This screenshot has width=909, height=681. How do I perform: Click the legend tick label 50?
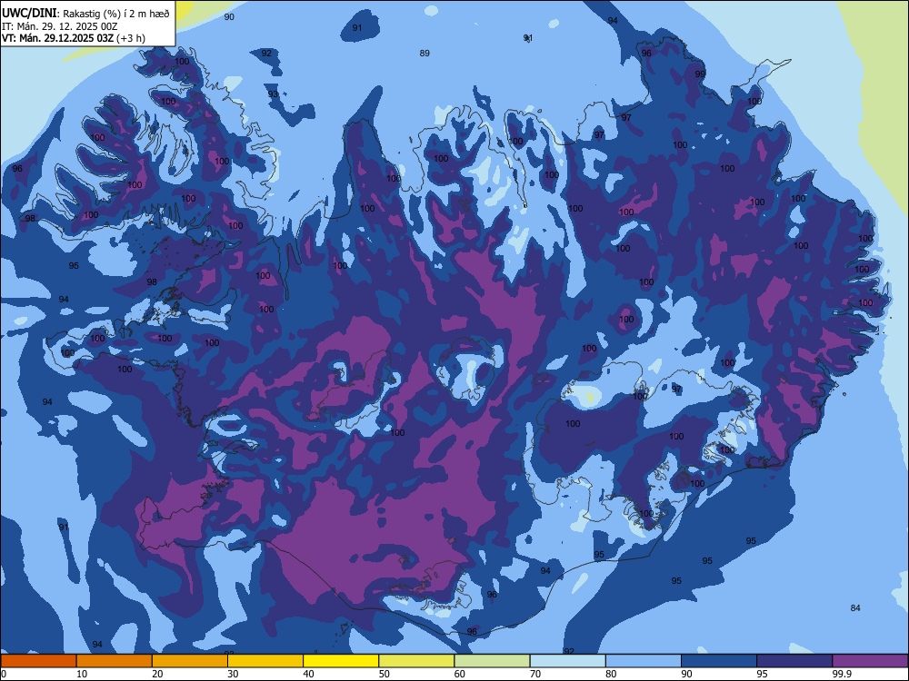click(x=385, y=674)
